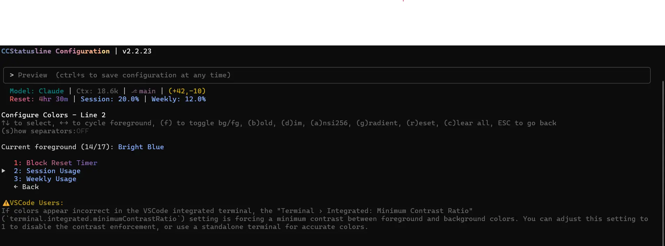Click the (f) toggle bg/fg option
The image size is (665, 246).
200,123
